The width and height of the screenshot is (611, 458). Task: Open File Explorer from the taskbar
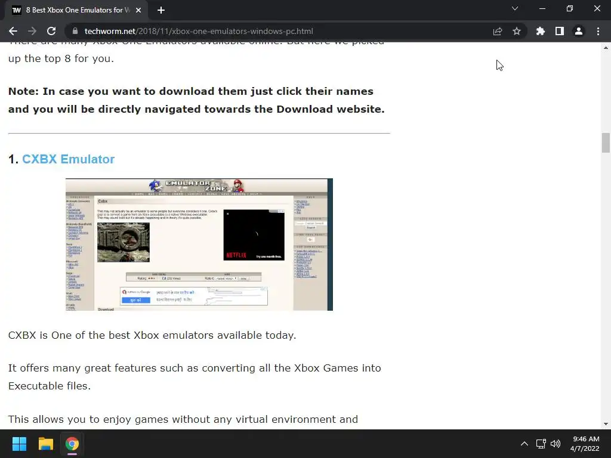click(45, 444)
